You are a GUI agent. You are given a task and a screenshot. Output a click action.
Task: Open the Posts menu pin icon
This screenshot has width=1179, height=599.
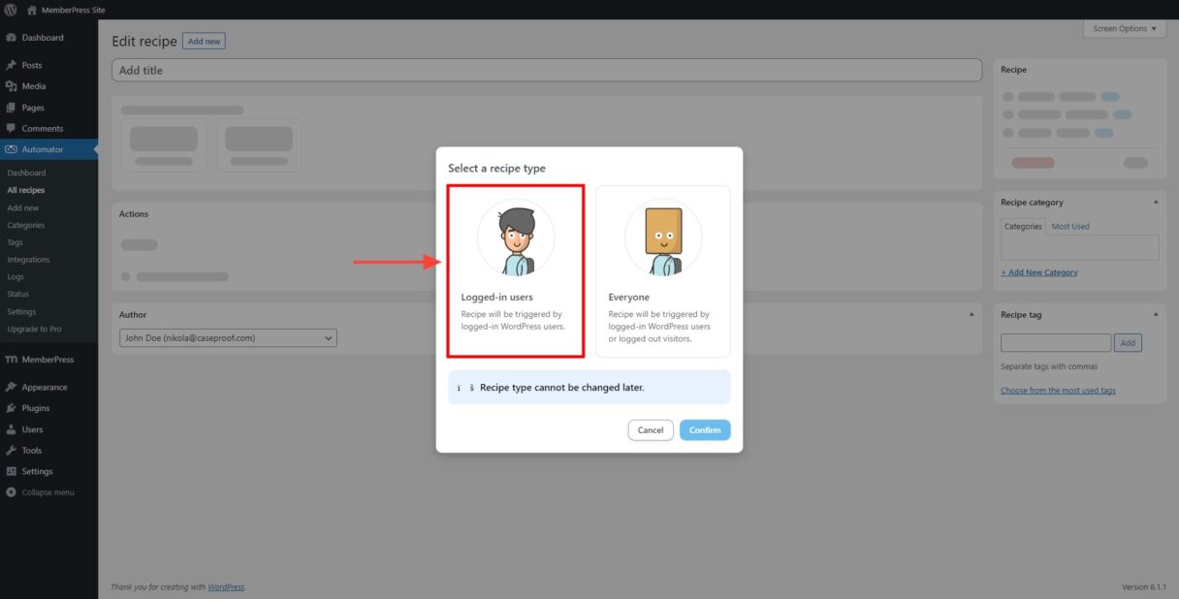11,65
